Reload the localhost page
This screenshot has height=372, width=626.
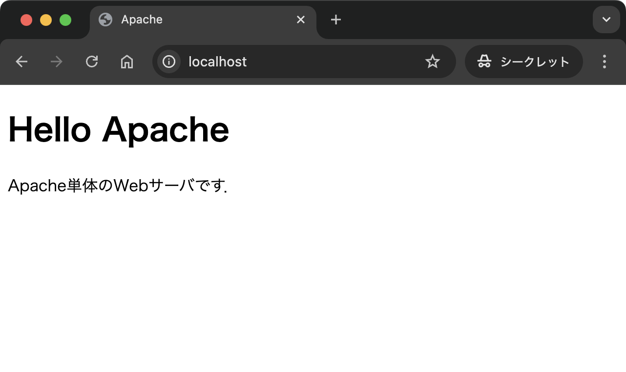pos(92,62)
